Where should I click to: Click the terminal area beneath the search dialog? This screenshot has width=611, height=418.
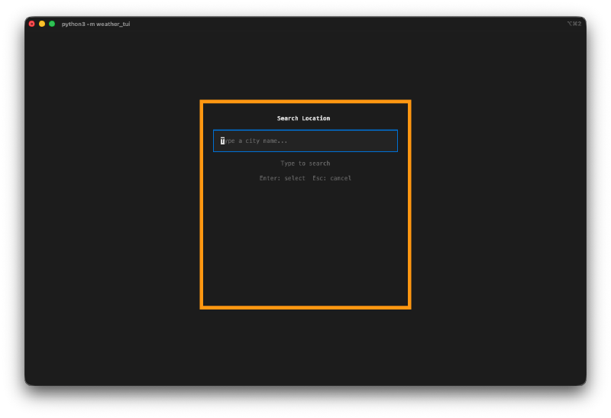click(305, 344)
